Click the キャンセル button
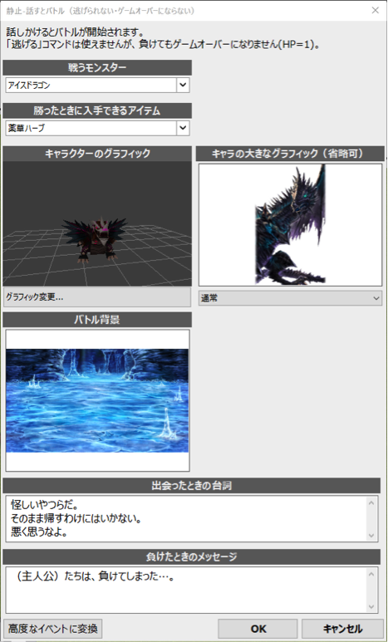The image size is (388, 642). pos(342,629)
